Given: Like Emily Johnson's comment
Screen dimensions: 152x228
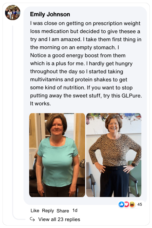Looking at the screenshot, I should [x=35, y=211].
